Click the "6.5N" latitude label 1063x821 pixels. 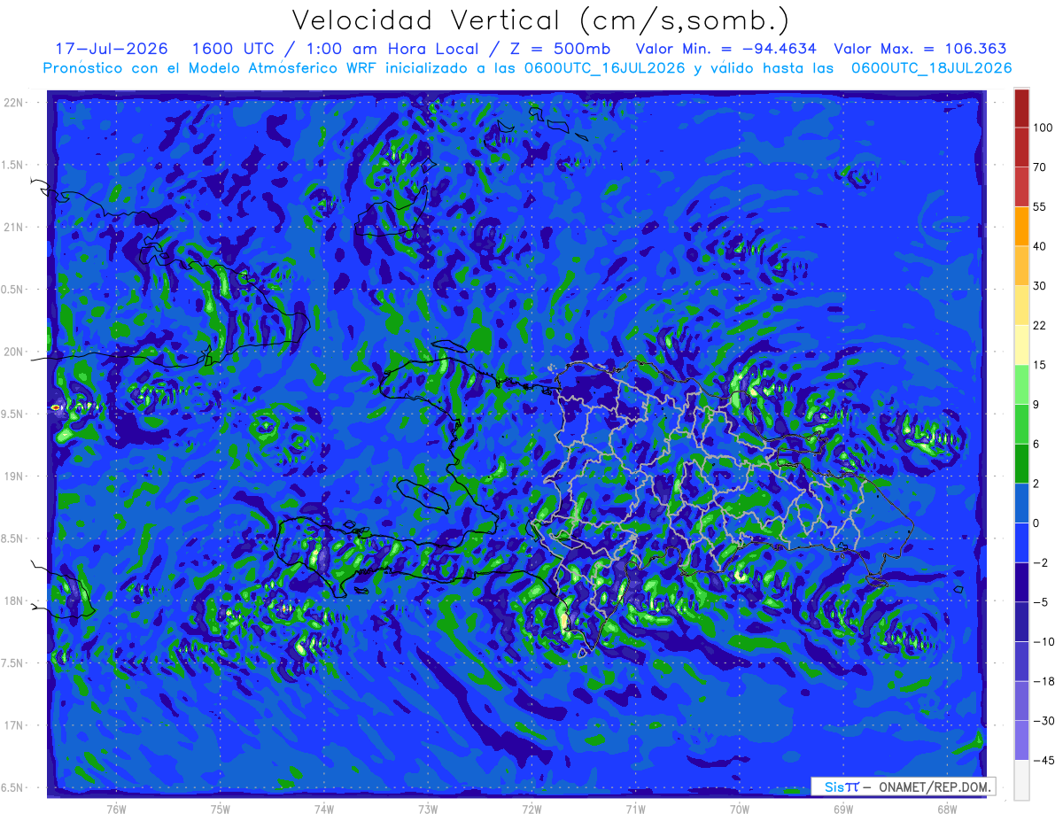[x=13, y=787]
